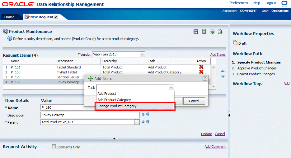The height and width of the screenshot is (158, 291).
Task: Click the Validate request checkmark icon
Action: 212,32
